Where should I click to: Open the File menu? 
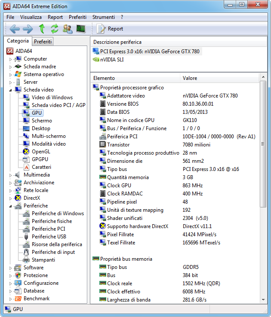(x=10, y=17)
